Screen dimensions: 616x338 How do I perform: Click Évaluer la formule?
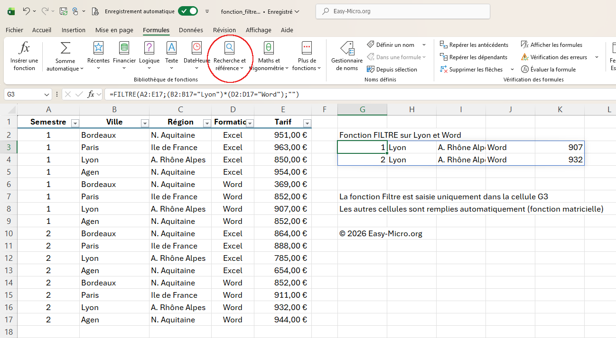[548, 70]
